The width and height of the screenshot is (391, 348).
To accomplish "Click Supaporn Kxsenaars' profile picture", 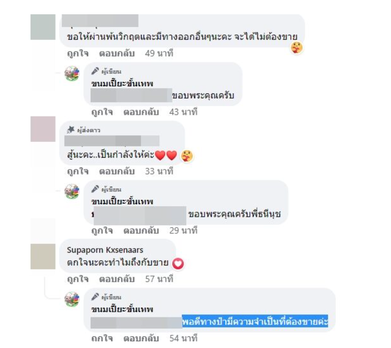I will 43,256.
